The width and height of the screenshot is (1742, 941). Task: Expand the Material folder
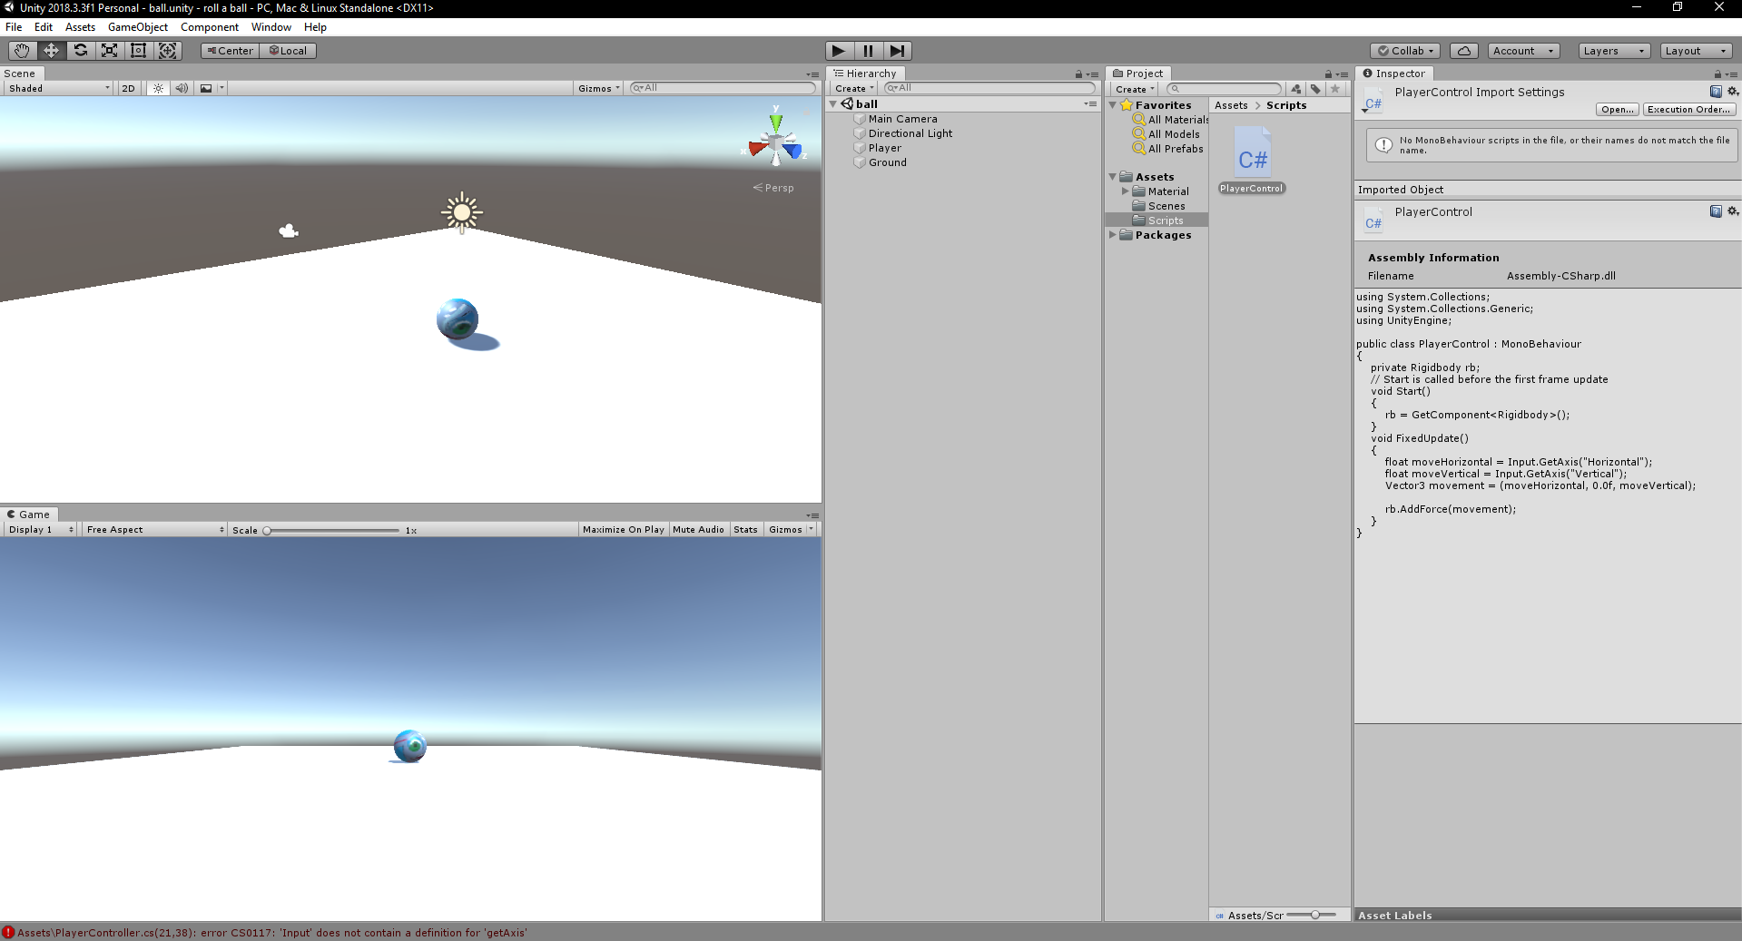[x=1126, y=191]
